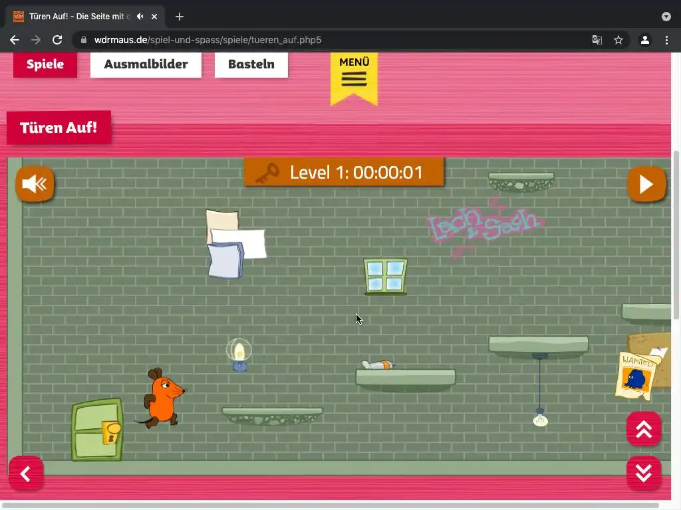Reload the page
The image size is (681, 510).
57,40
